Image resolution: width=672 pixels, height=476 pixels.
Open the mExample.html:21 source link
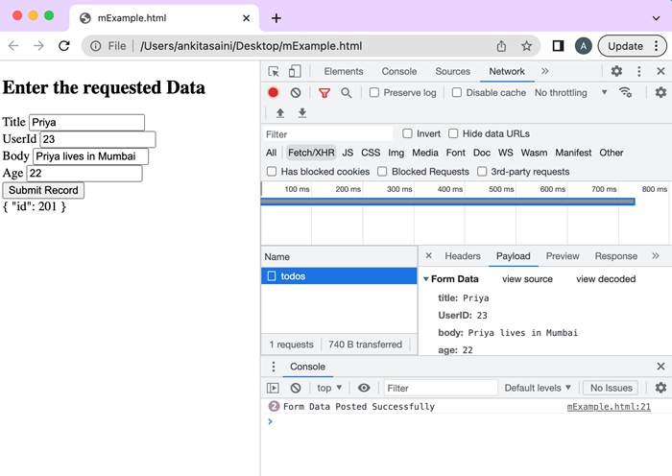[609, 407]
